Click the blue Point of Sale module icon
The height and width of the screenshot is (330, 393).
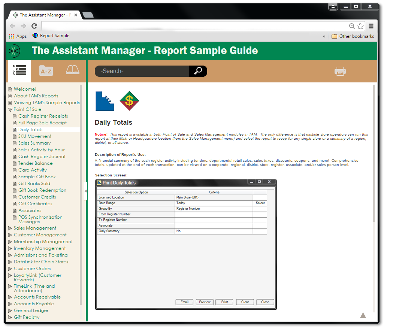(x=105, y=101)
